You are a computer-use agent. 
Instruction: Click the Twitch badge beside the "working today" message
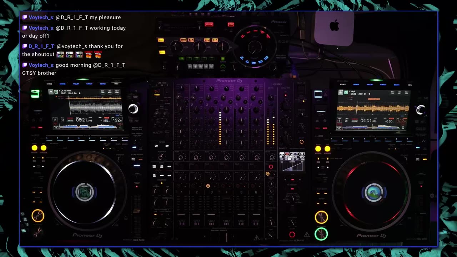point(25,28)
